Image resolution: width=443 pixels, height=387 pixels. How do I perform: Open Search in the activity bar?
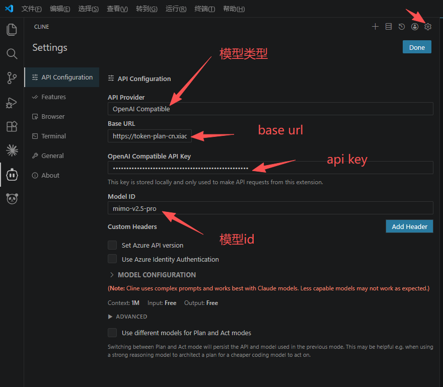(12, 54)
